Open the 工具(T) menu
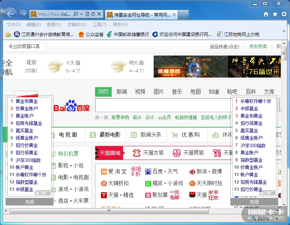The image size is (290, 225). coord(99,25)
